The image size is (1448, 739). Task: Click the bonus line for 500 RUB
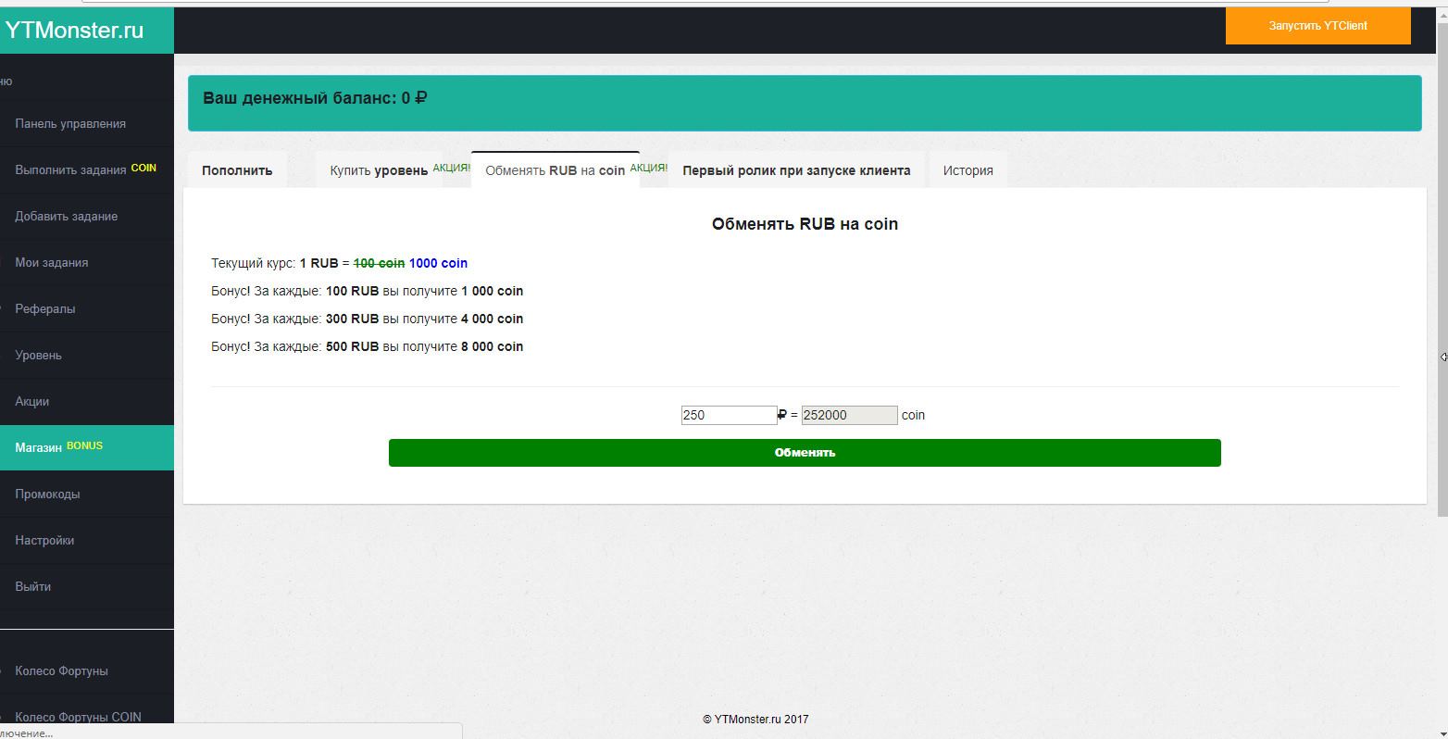(x=367, y=346)
